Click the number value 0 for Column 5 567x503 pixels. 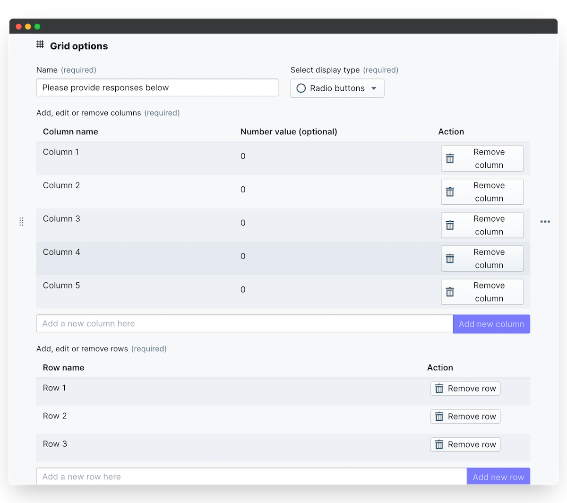(x=243, y=289)
